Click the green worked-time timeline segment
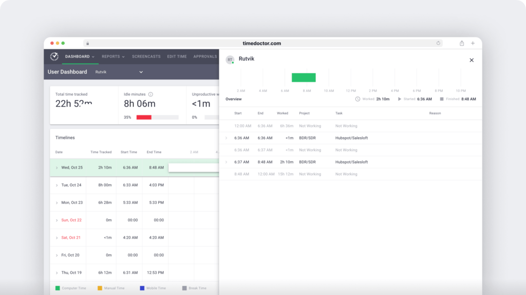The width and height of the screenshot is (526, 295). tap(304, 77)
